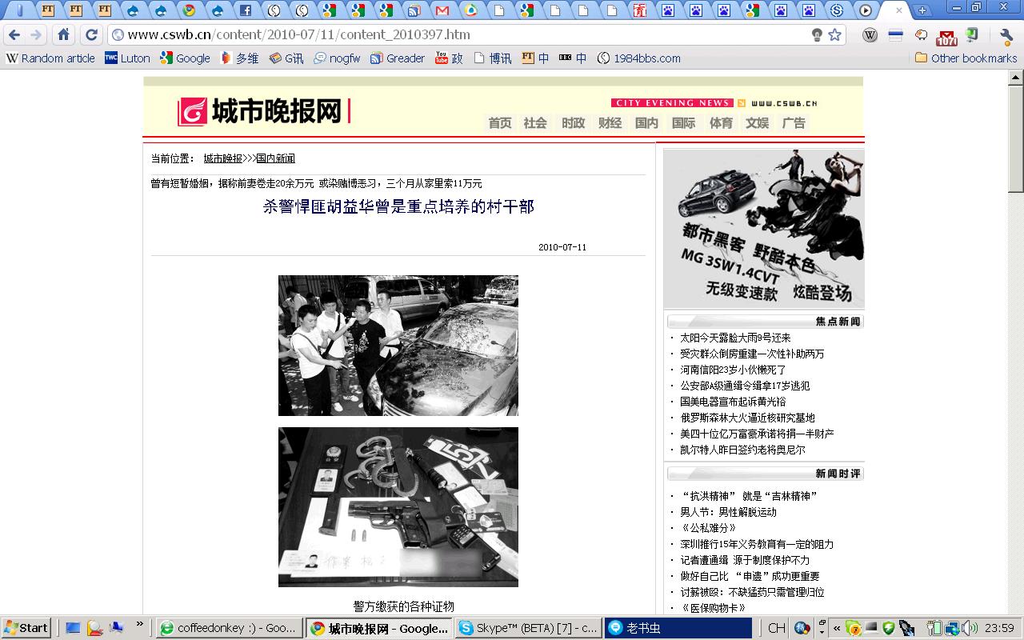Open the Luton bookmark
Screen dimensions: 1024x640
(x=127, y=58)
